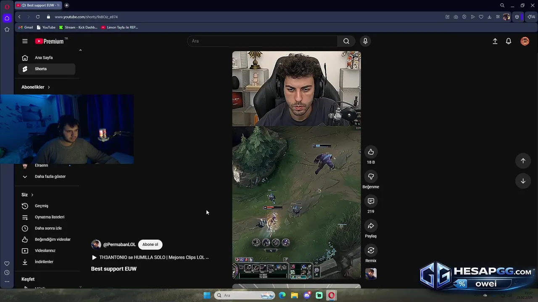Open Videolarınız
This screenshot has height=302, width=538.
point(47,250)
